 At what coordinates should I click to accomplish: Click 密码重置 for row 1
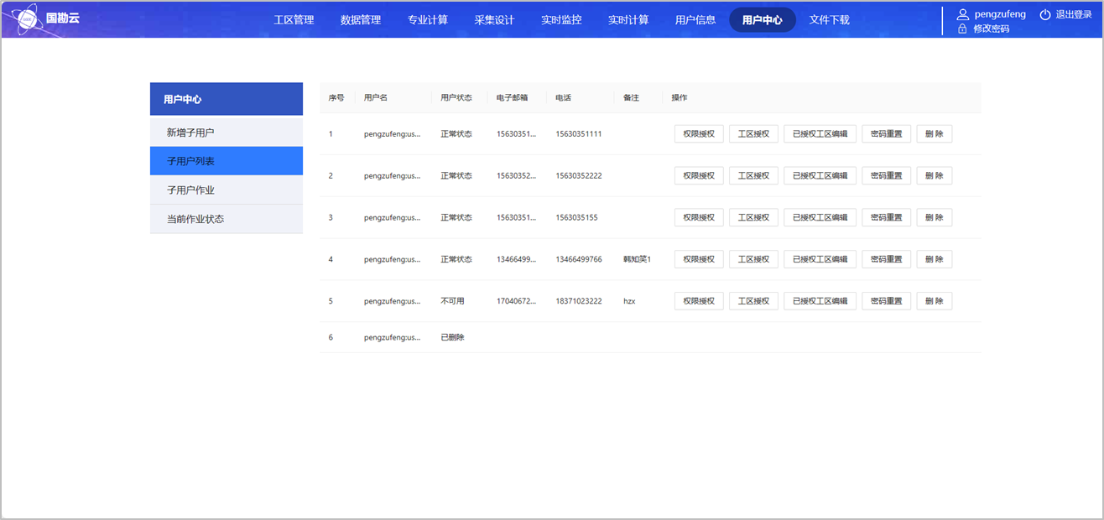pyautogui.click(x=886, y=134)
